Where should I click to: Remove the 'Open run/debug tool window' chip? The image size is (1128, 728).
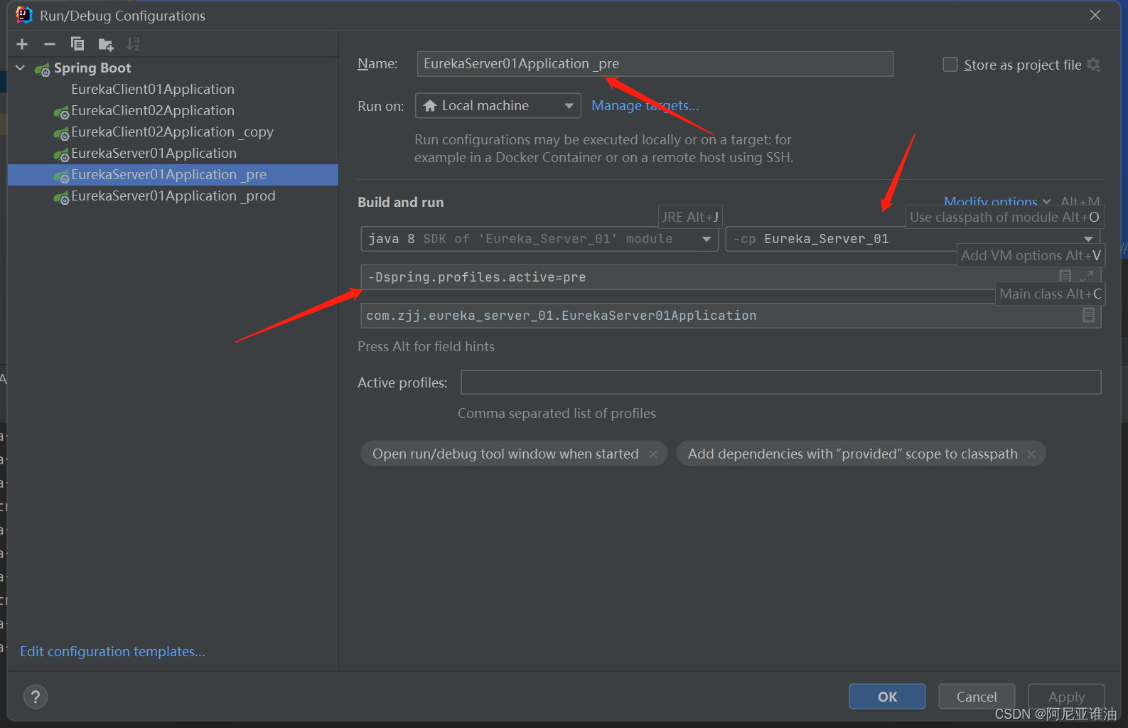[653, 454]
